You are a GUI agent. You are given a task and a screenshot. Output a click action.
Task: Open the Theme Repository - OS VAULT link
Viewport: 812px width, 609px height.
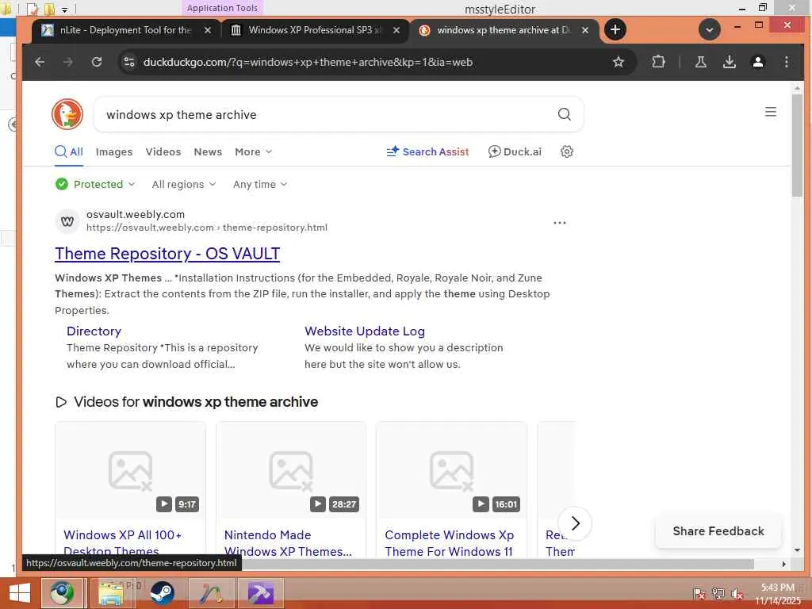167,253
